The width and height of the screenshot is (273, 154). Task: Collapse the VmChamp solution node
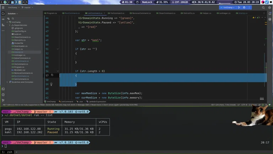(7, 22)
